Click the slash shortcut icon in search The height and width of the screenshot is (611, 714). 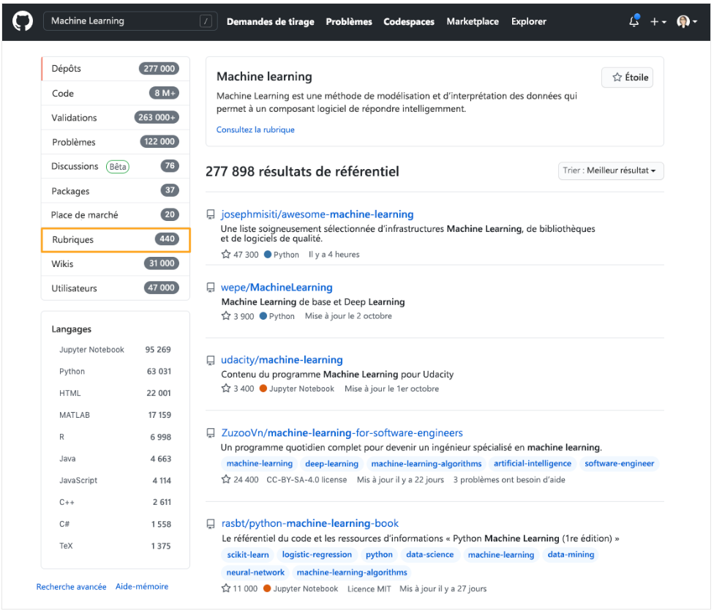(206, 22)
